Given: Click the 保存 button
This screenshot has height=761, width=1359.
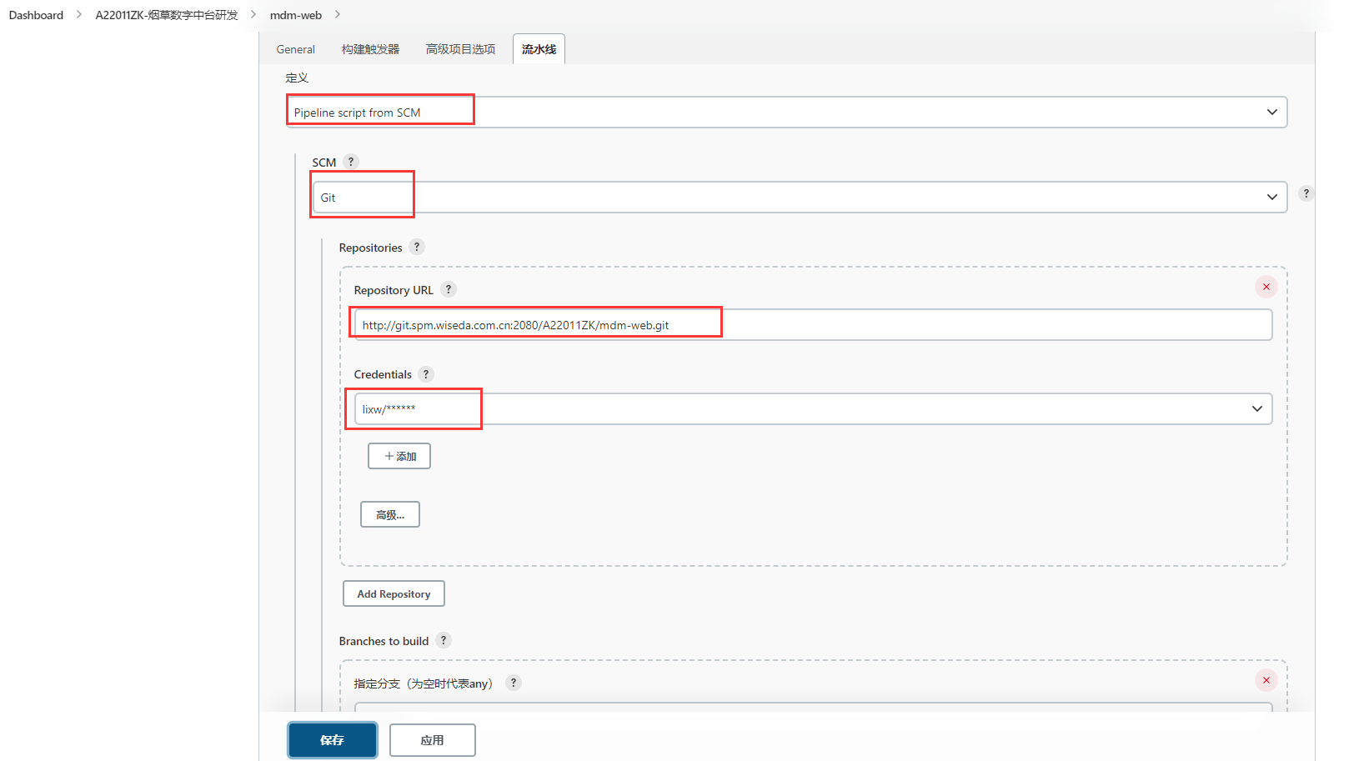Looking at the screenshot, I should (x=333, y=740).
